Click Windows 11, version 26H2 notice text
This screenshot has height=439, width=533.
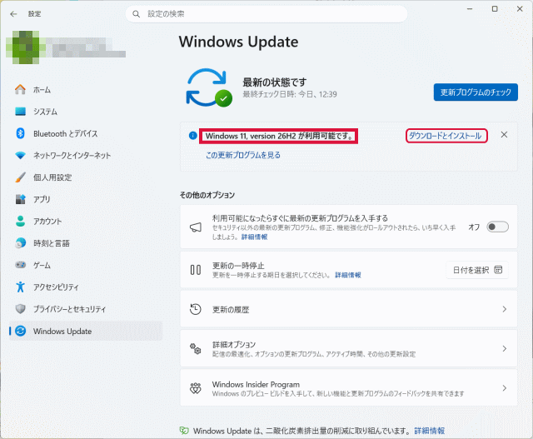[279, 136]
